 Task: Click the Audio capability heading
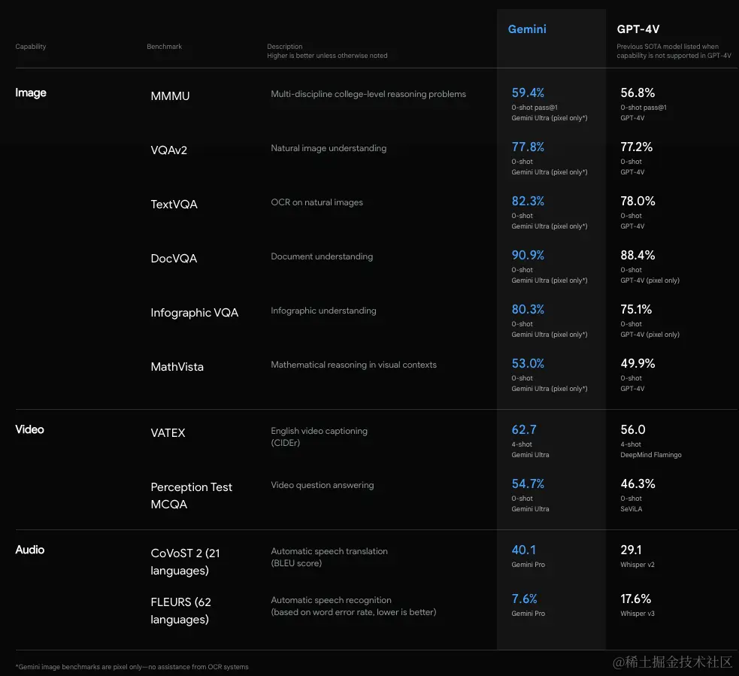(29, 550)
